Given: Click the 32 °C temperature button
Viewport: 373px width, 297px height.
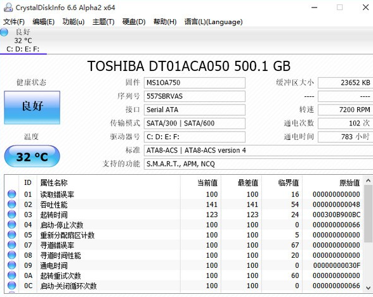Looking at the screenshot, I should point(32,156).
